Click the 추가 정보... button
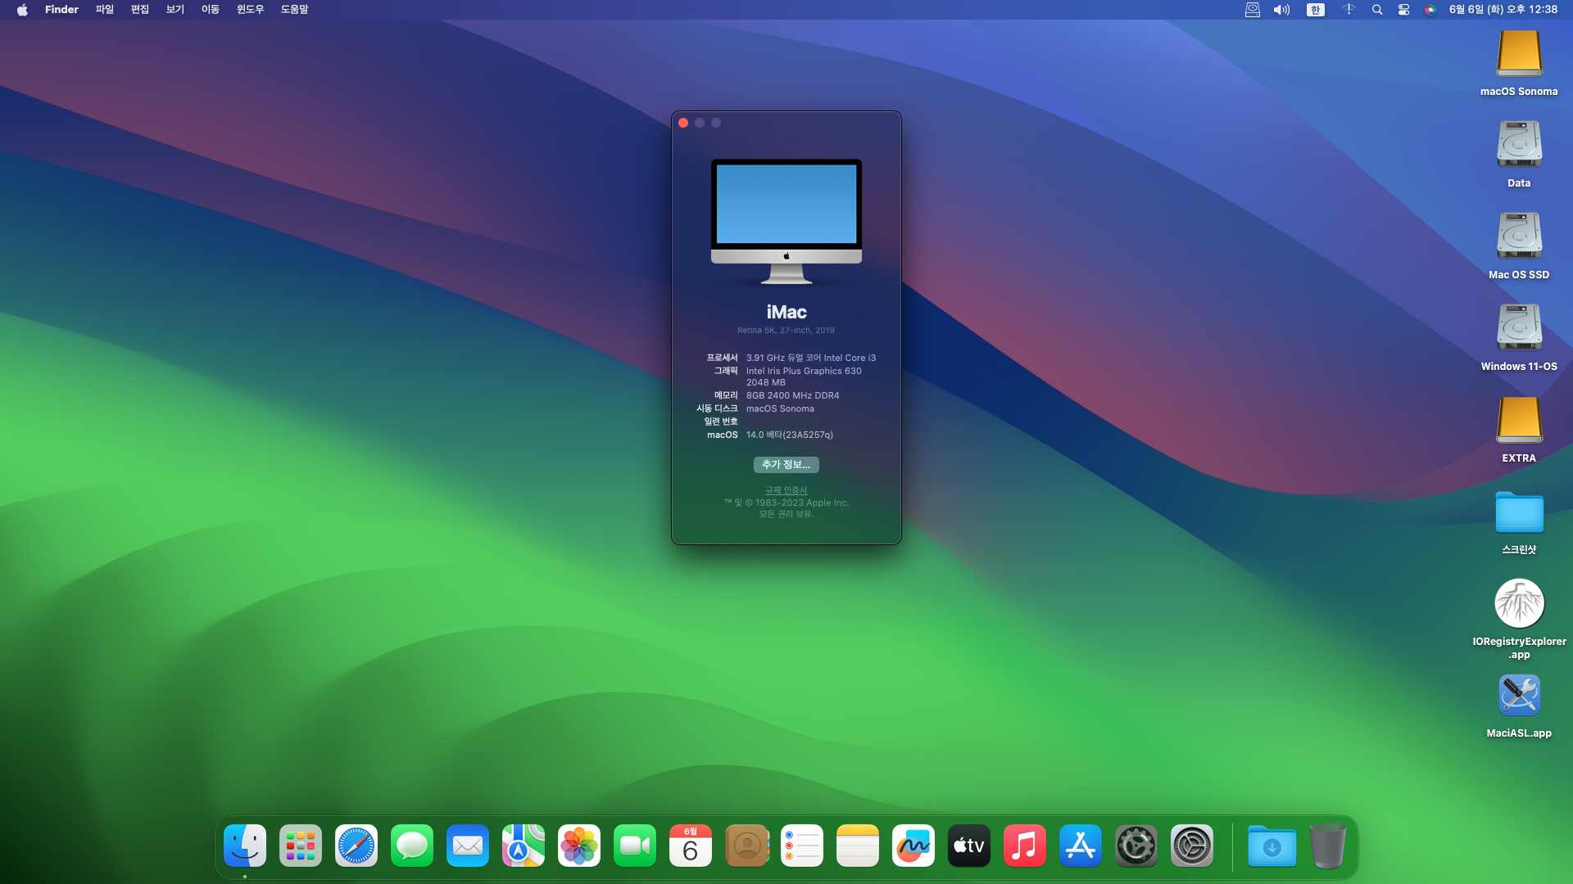The height and width of the screenshot is (884, 1573). coord(786,465)
